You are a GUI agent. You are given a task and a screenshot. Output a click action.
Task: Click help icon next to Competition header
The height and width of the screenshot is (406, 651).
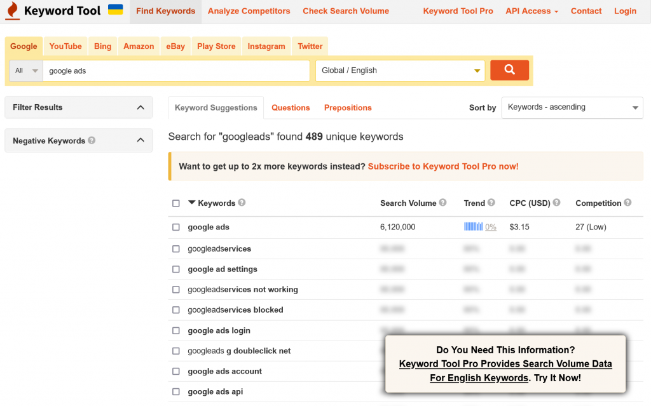(627, 203)
